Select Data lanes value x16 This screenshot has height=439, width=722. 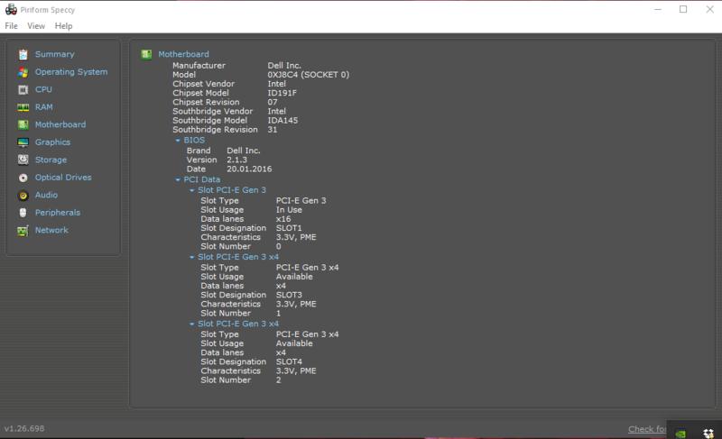283,219
